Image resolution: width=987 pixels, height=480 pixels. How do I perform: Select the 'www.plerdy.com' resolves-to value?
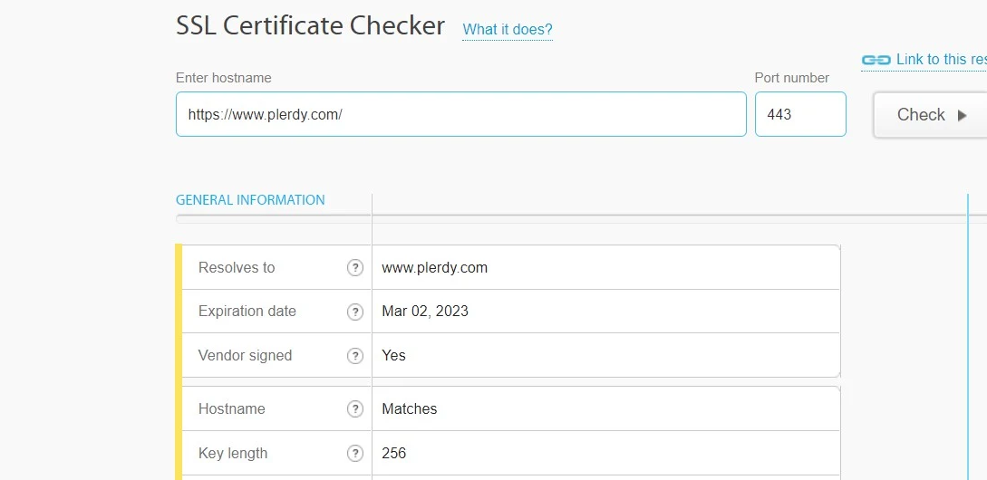pyautogui.click(x=434, y=267)
